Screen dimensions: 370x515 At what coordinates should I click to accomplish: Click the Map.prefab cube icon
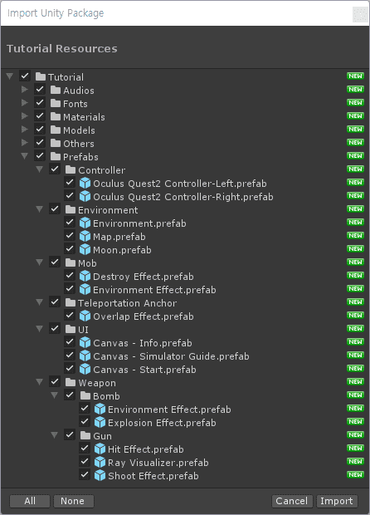click(85, 236)
